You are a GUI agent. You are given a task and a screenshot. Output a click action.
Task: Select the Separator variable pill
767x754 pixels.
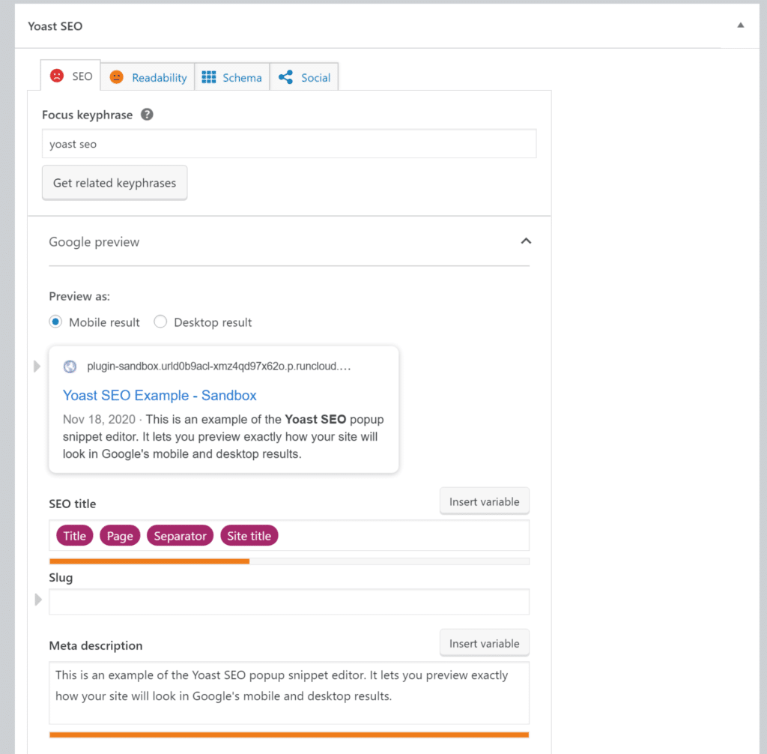coord(180,535)
